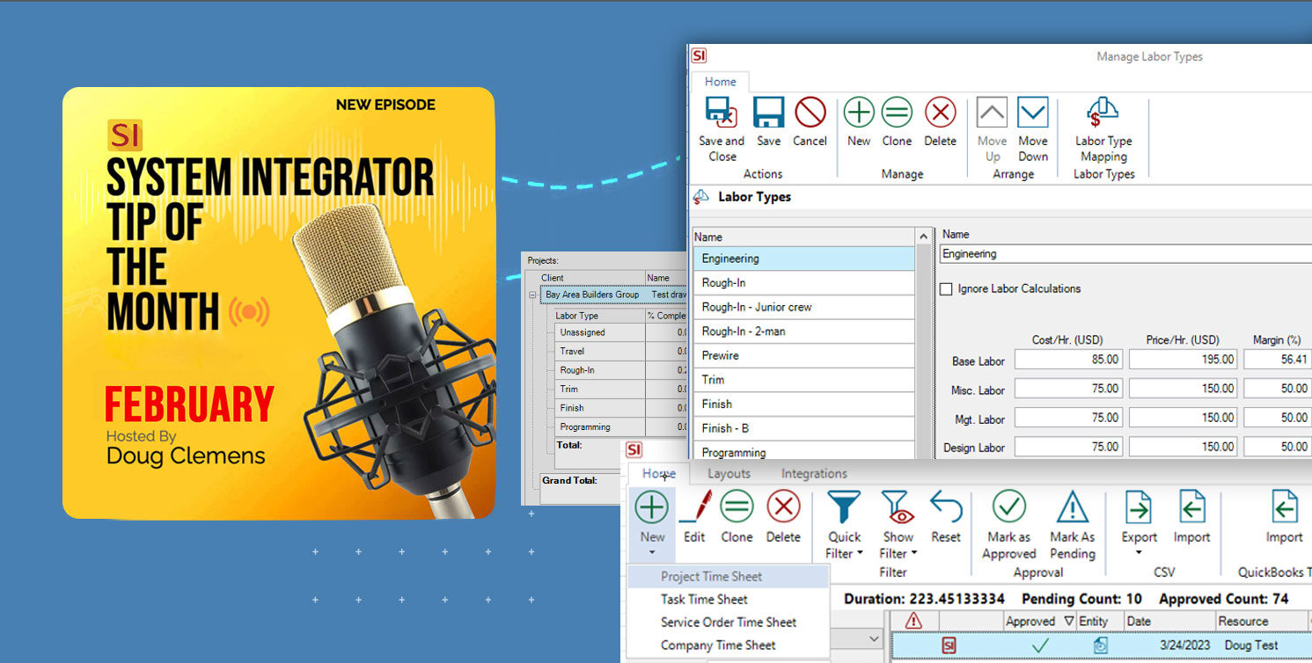Delete the selected labor type
The height and width of the screenshot is (663, 1312).
pyautogui.click(x=940, y=122)
